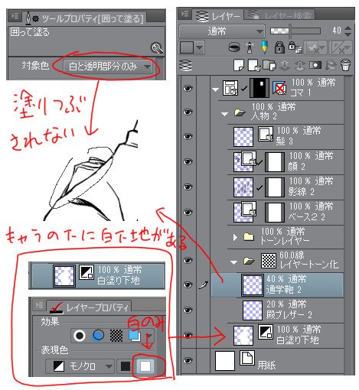Hide the 用紙 paper layer
Screen dimensions: 359x390
pos(188,361)
